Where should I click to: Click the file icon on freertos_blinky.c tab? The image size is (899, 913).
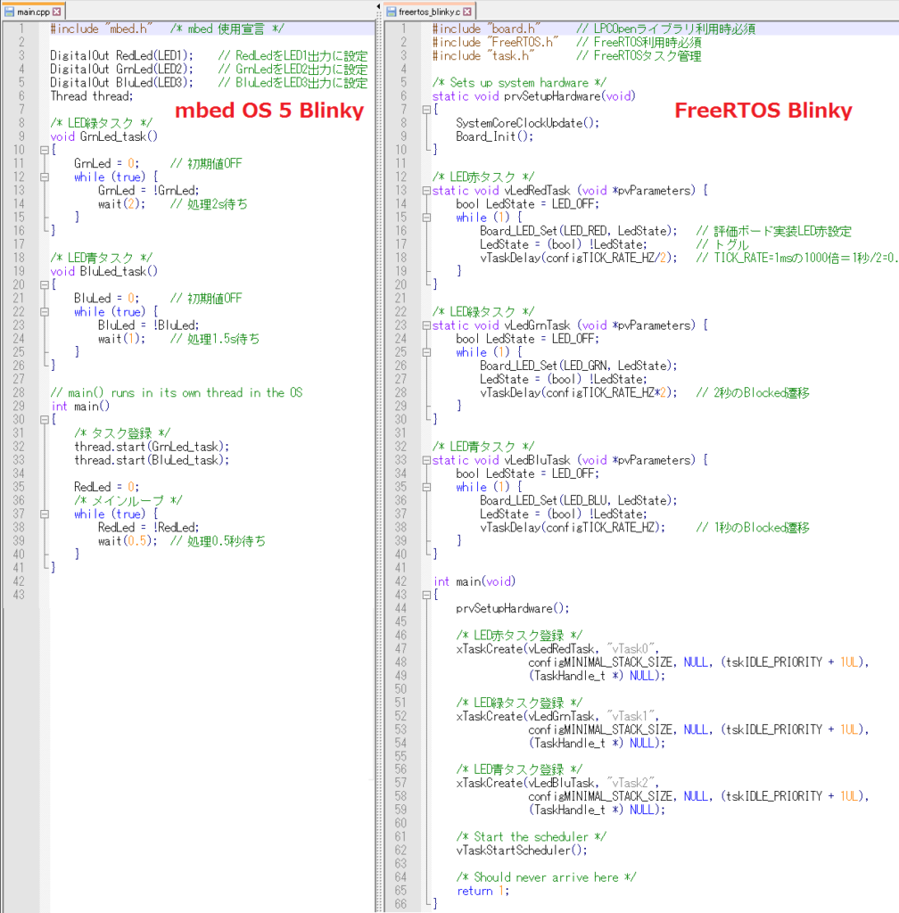tap(391, 12)
